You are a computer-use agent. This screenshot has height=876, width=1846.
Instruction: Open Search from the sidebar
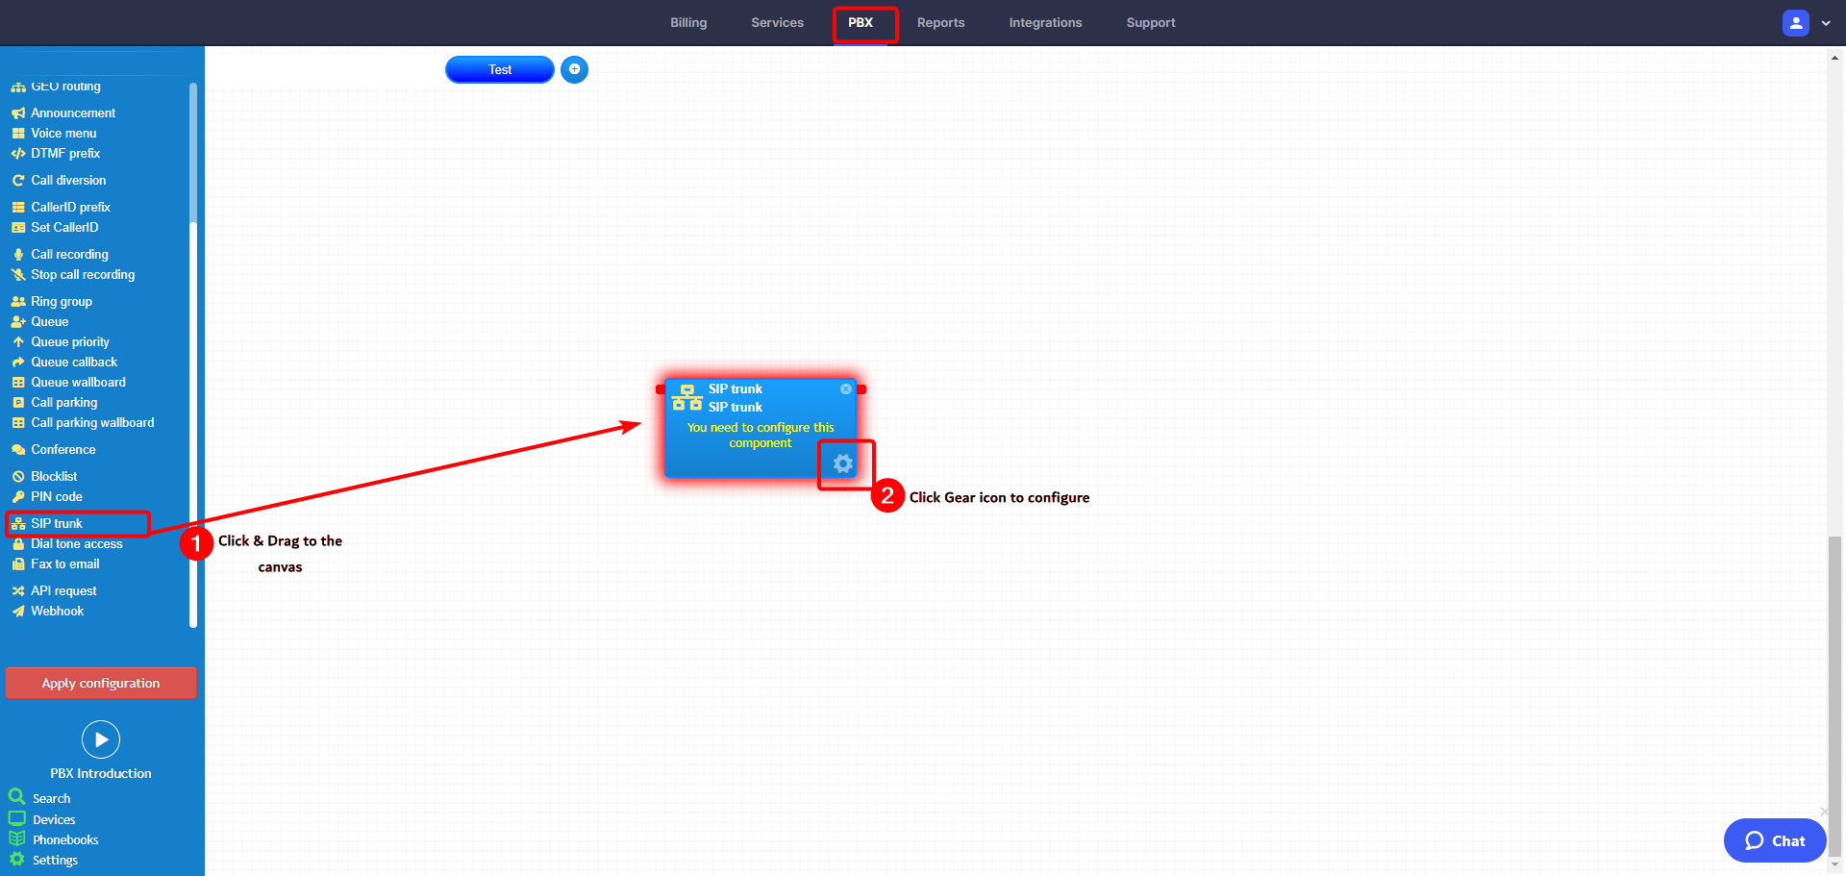tap(50, 797)
